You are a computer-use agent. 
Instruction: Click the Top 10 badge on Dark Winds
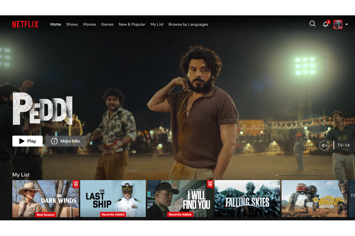[x=76, y=184]
